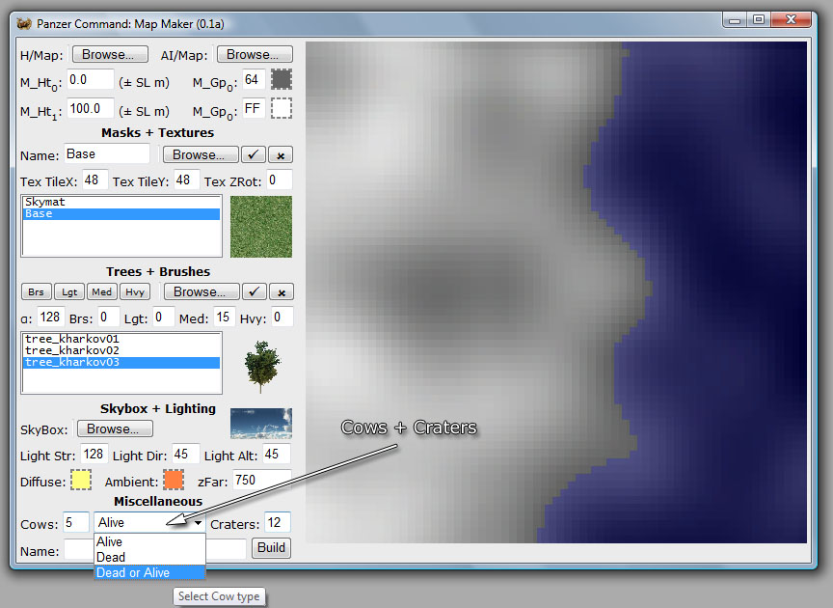Click the Build button
833x608 pixels.
pyautogui.click(x=271, y=548)
